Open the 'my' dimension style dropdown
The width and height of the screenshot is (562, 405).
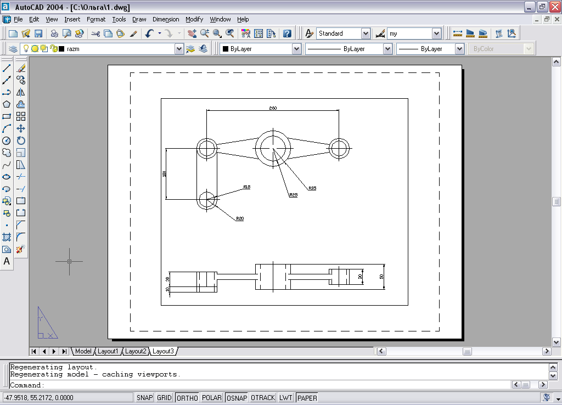click(436, 33)
